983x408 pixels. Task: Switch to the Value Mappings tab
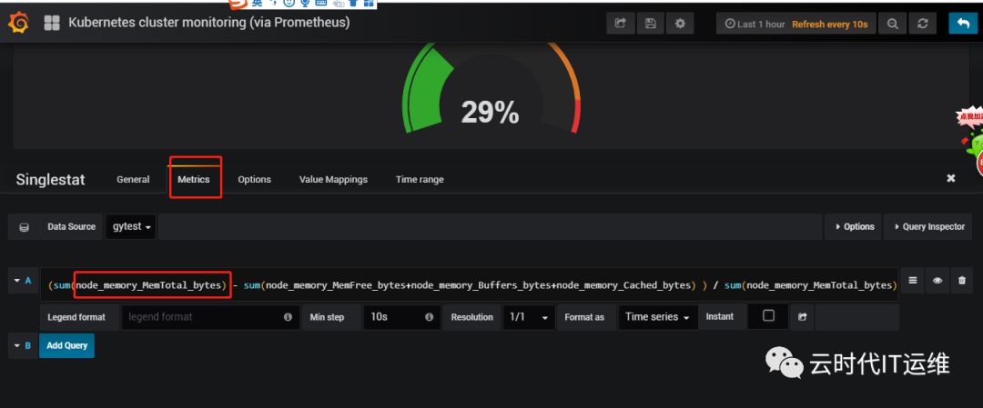click(x=333, y=179)
